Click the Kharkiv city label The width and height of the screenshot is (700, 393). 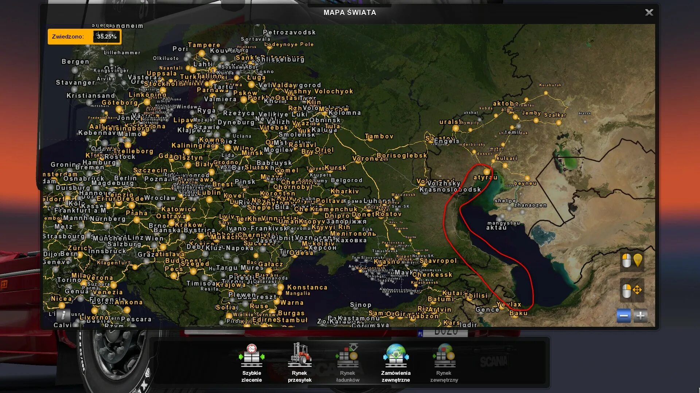click(x=345, y=191)
